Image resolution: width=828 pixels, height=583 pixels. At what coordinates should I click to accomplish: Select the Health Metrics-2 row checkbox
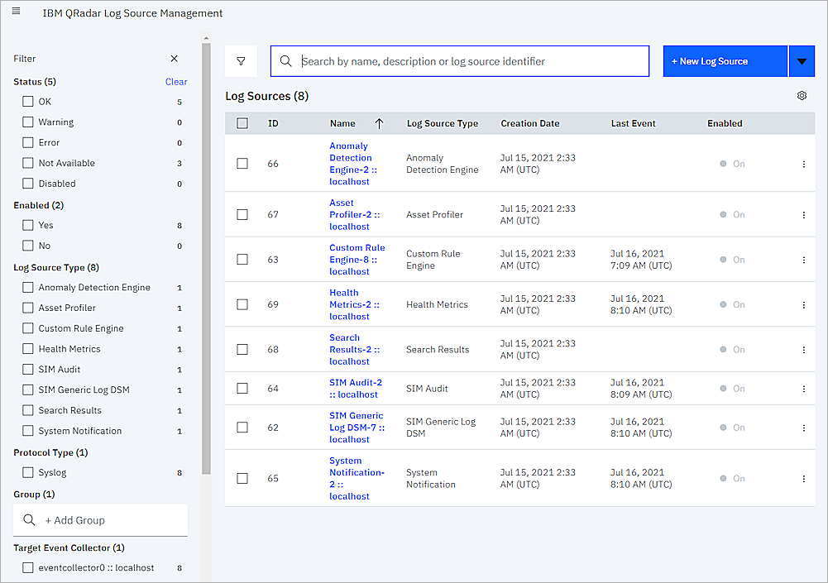coord(242,304)
